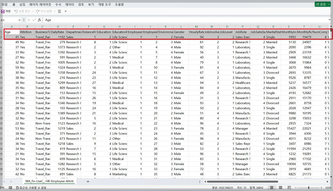Add a new sheet with the plus icon
Viewport: 333px width, 191px height.
[x=88, y=182]
